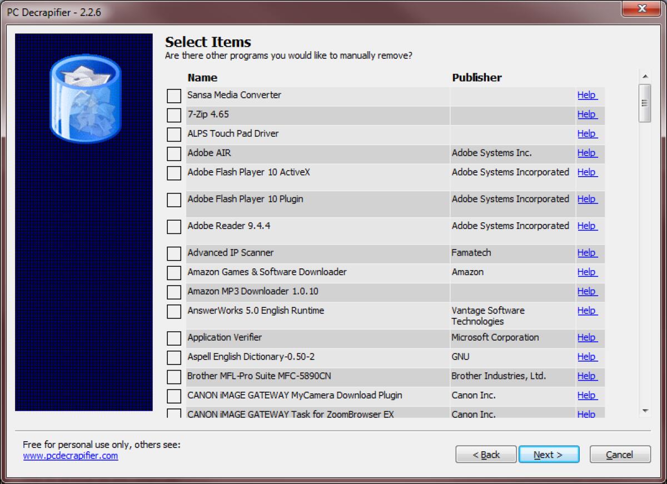The width and height of the screenshot is (667, 484).
Task: Go back using the Back button
Action: pos(485,454)
